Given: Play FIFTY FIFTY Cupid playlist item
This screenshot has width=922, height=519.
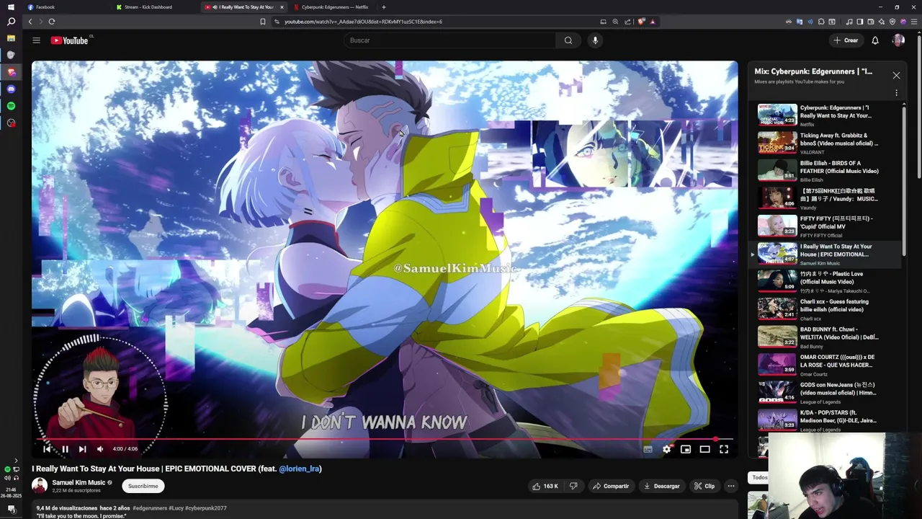Looking at the screenshot, I should pos(825,226).
